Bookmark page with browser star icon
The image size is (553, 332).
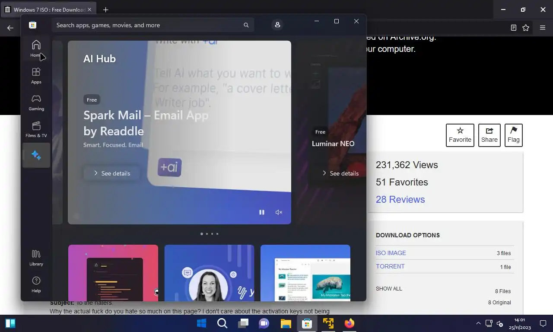pyautogui.click(x=526, y=28)
